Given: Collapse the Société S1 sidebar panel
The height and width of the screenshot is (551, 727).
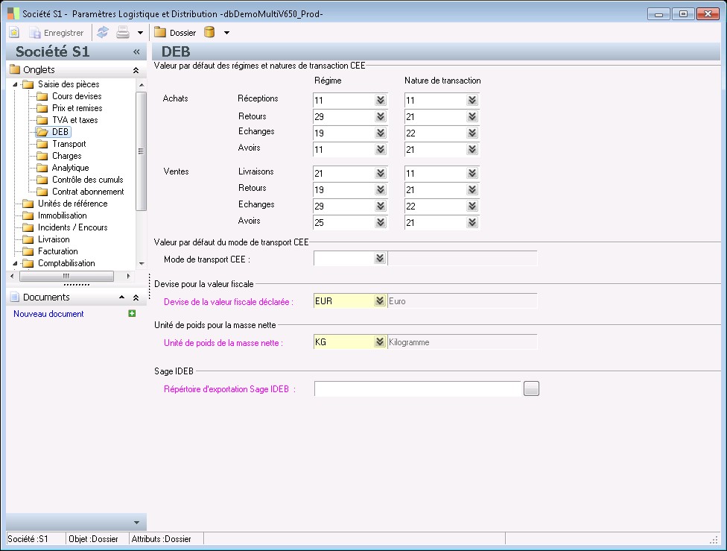Looking at the screenshot, I should coord(136,52).
